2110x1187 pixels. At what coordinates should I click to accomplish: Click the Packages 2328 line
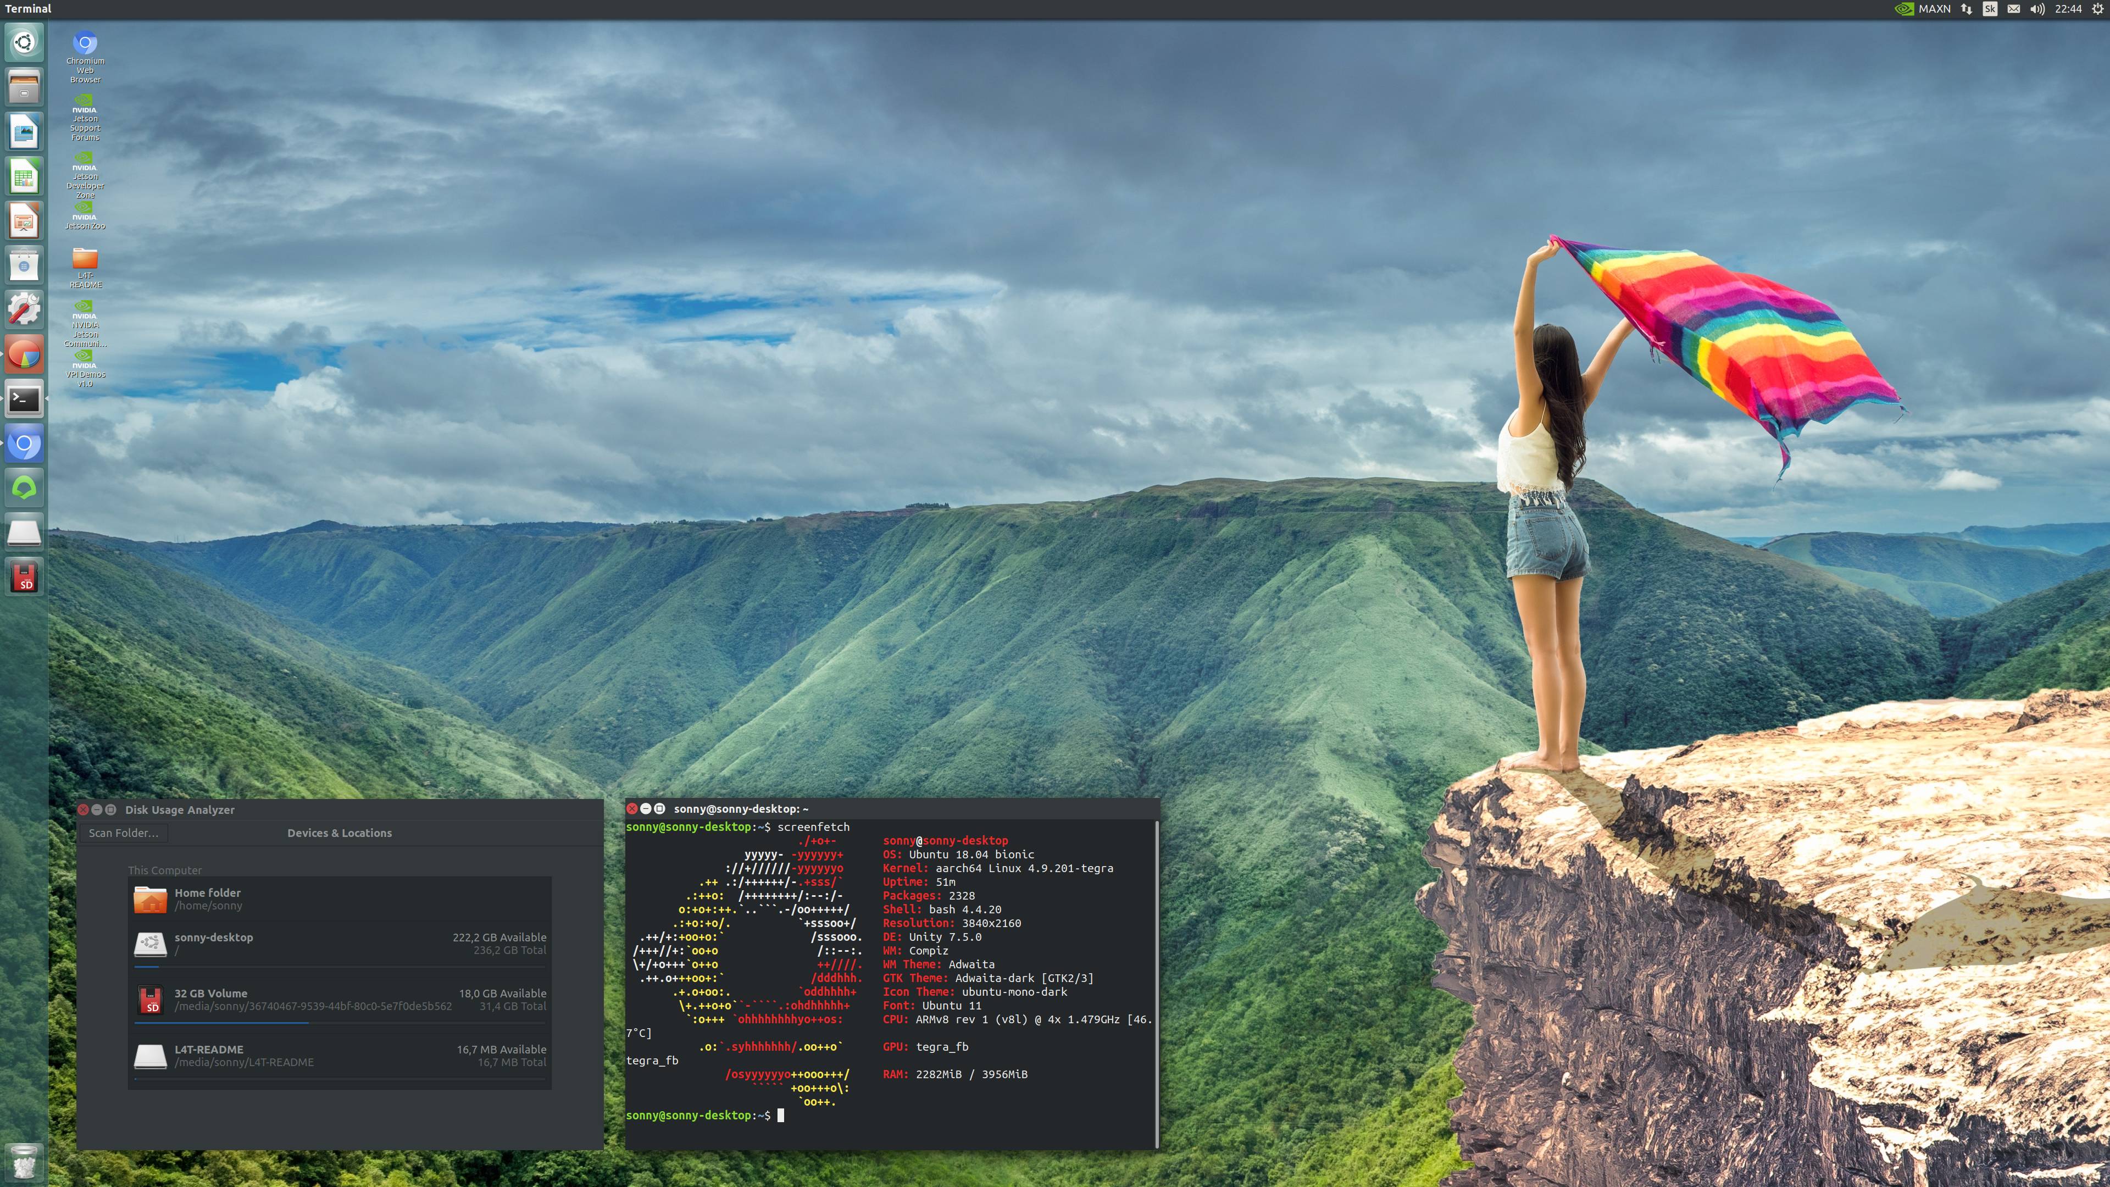pos(929,895)
